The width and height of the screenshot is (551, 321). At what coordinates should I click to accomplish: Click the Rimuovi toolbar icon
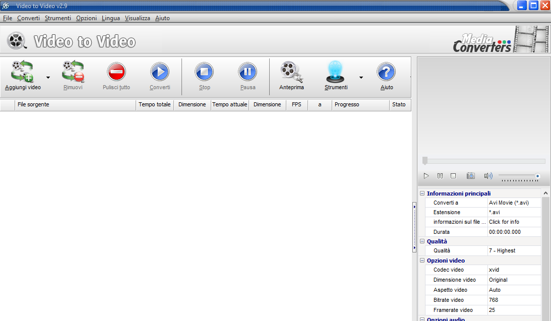pos(73,71)
